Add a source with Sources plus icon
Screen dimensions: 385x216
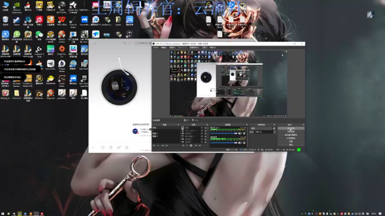coord(183,145)
